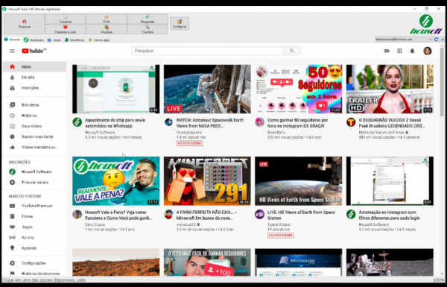The image size is (447, 287).
Task: Click the Comentar e curtir button
Action: point(66,29)
